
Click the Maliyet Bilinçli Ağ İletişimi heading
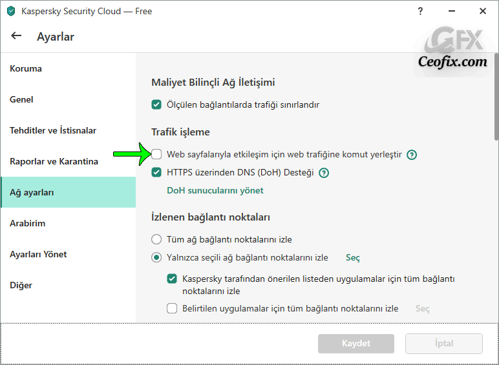click(x=213, y=83)
